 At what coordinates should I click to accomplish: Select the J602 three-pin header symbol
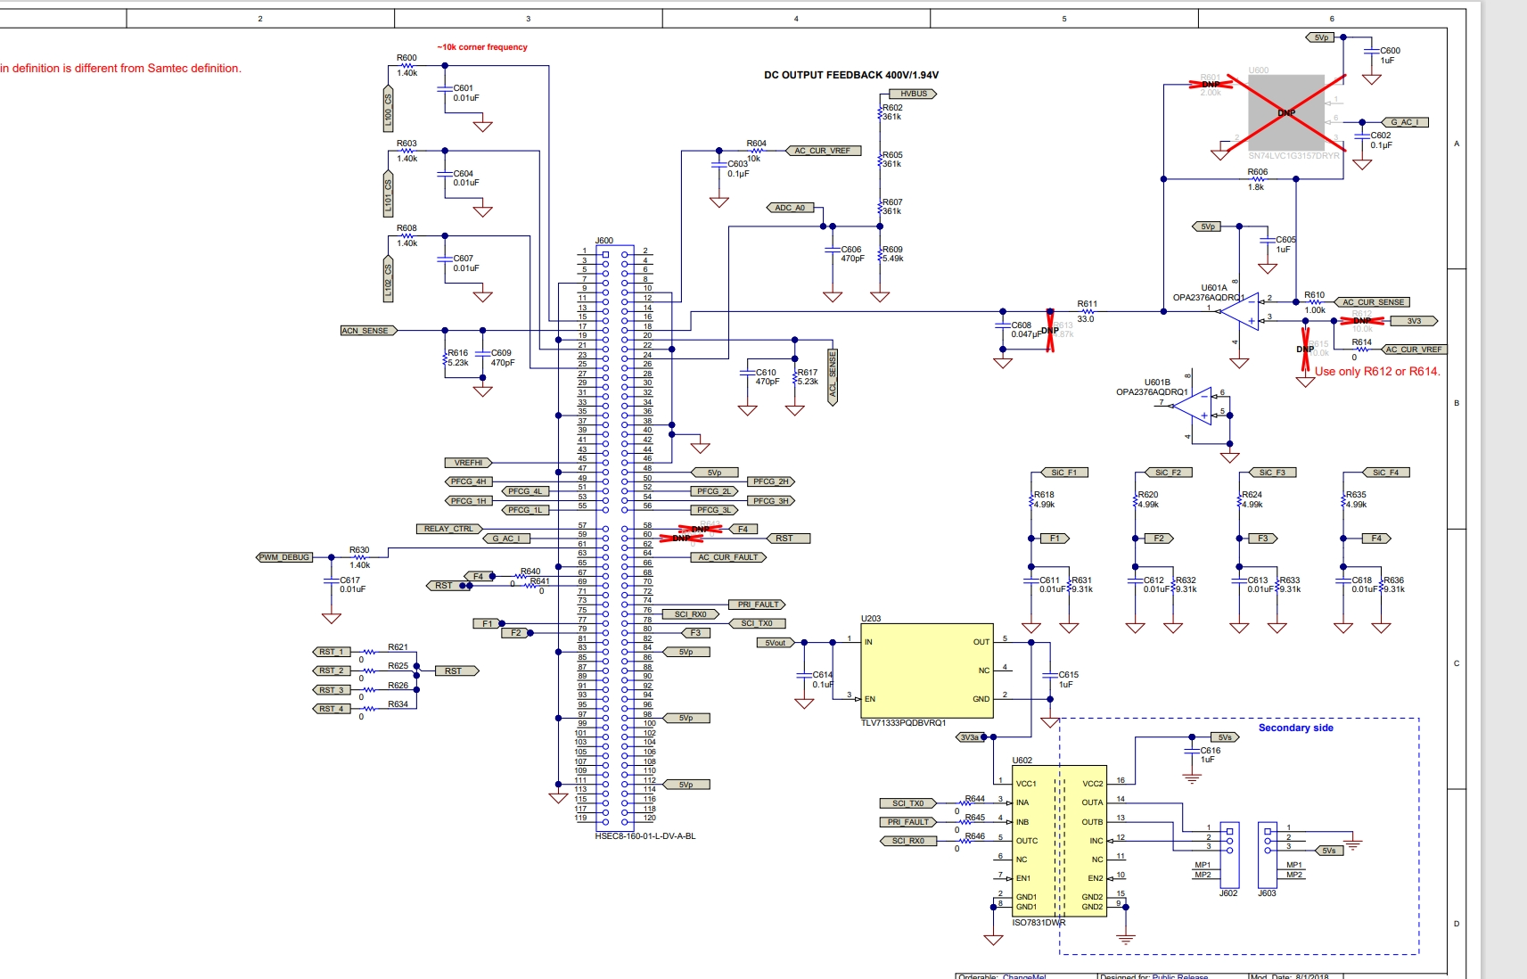(1229, 851)
